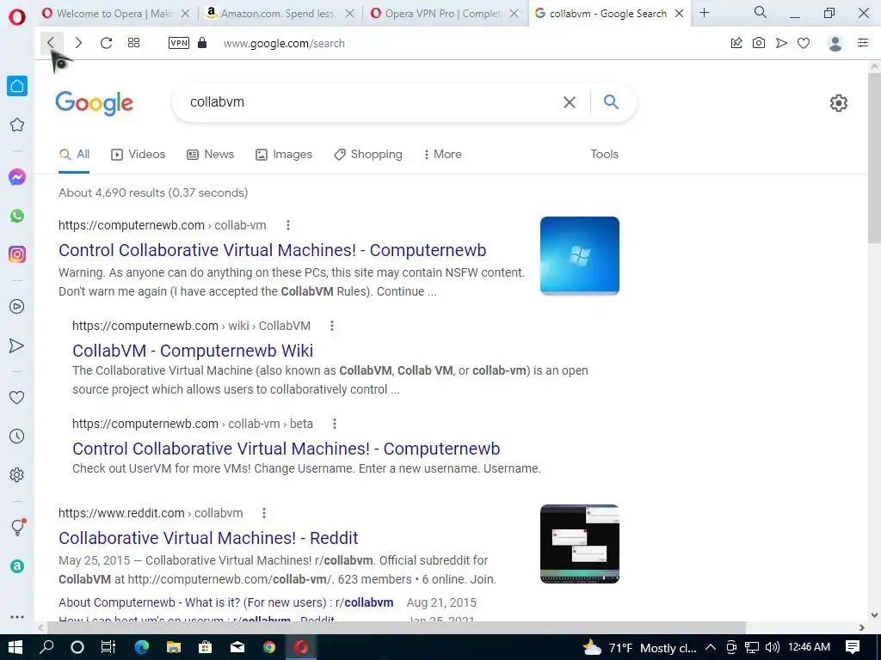Click the Windows logo result thumbnail
The image size is (881, 660).
tap(579, 256)
